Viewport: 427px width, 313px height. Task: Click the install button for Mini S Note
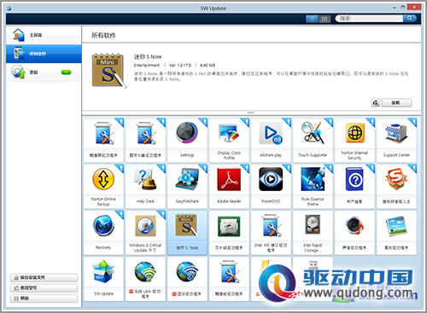[x=396, y=102]
